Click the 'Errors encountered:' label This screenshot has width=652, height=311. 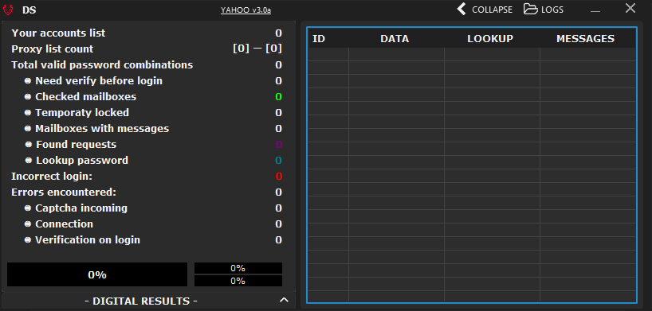(64, 192)
